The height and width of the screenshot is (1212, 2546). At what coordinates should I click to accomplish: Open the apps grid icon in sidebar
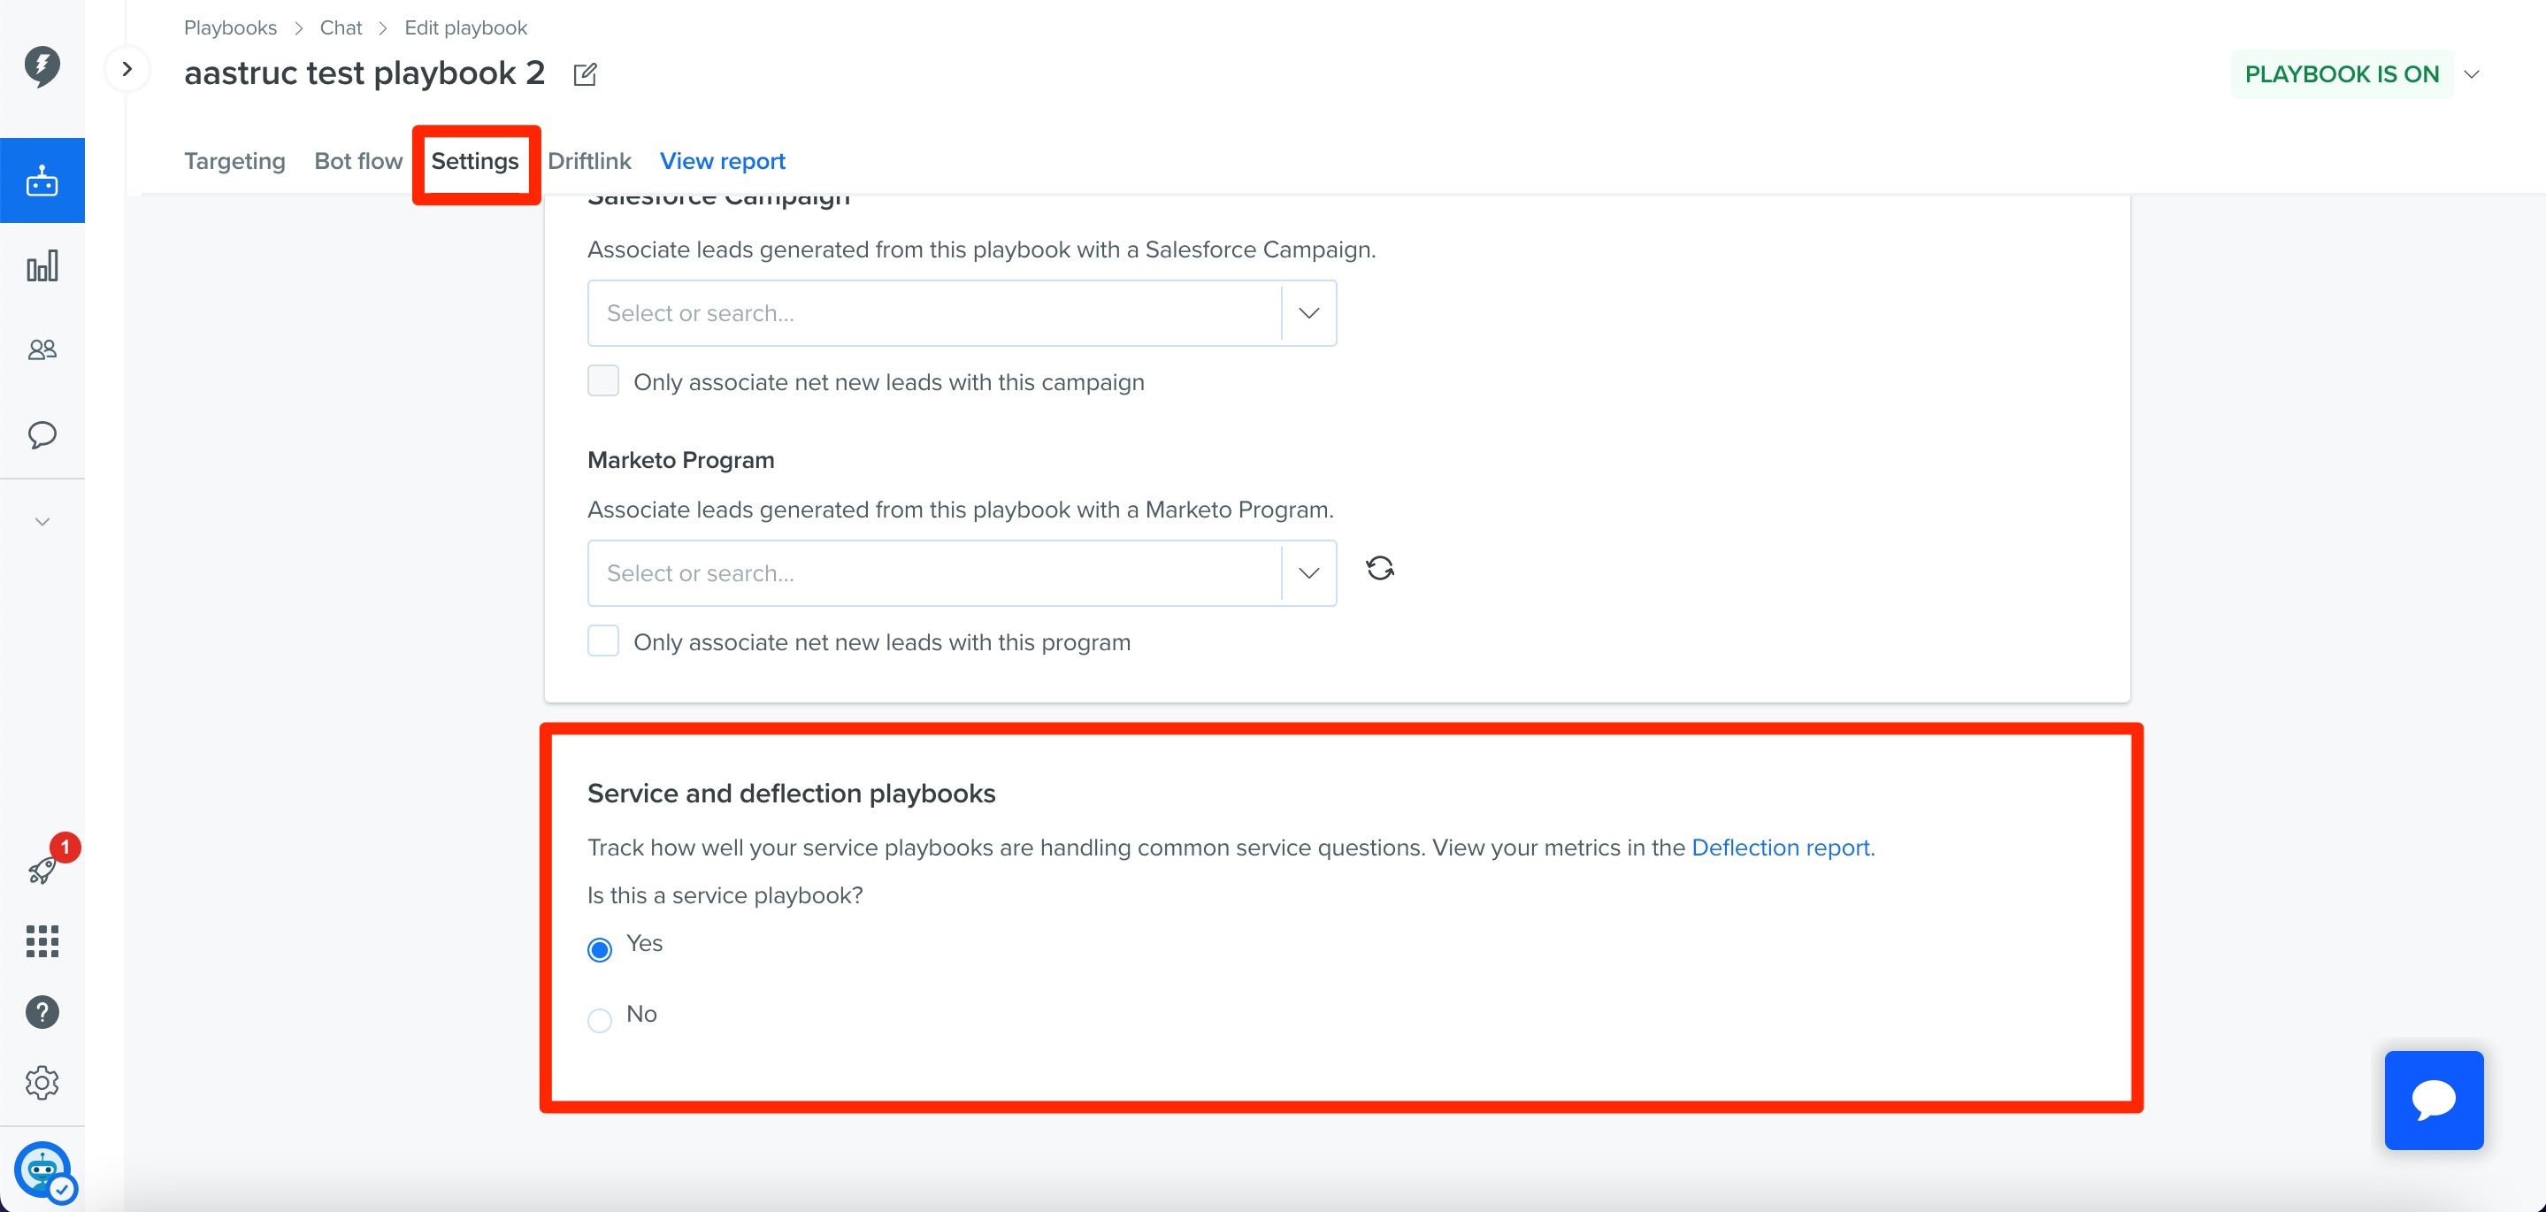click(42, 941)
